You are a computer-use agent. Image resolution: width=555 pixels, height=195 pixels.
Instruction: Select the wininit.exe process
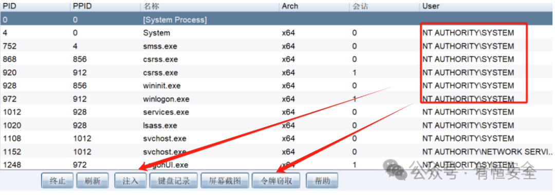162,86
